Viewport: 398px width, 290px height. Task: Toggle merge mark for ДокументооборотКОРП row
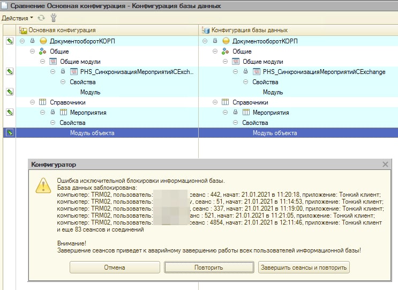click(10, 41)
